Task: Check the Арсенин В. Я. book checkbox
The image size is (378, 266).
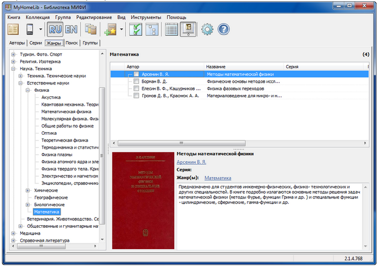Action: pyautogui.click(x=136, y=74)
